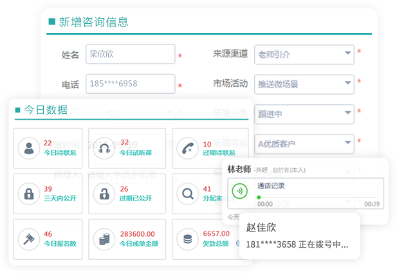
Task: Click the gavel icon for 今日报名数
Action: (29, 239)
